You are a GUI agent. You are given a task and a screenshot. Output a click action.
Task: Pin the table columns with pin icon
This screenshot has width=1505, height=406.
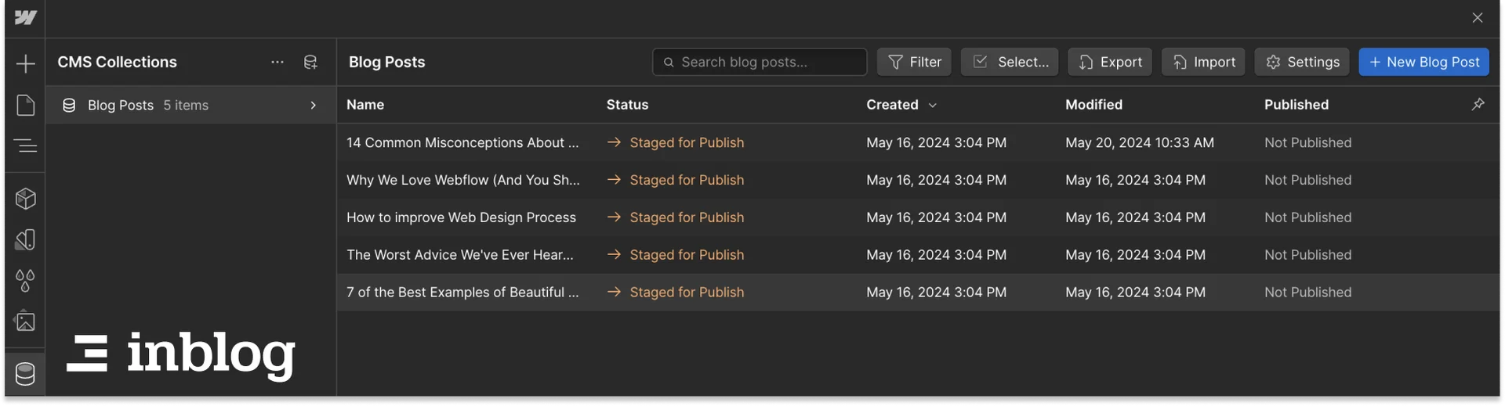coord(1478,104)
